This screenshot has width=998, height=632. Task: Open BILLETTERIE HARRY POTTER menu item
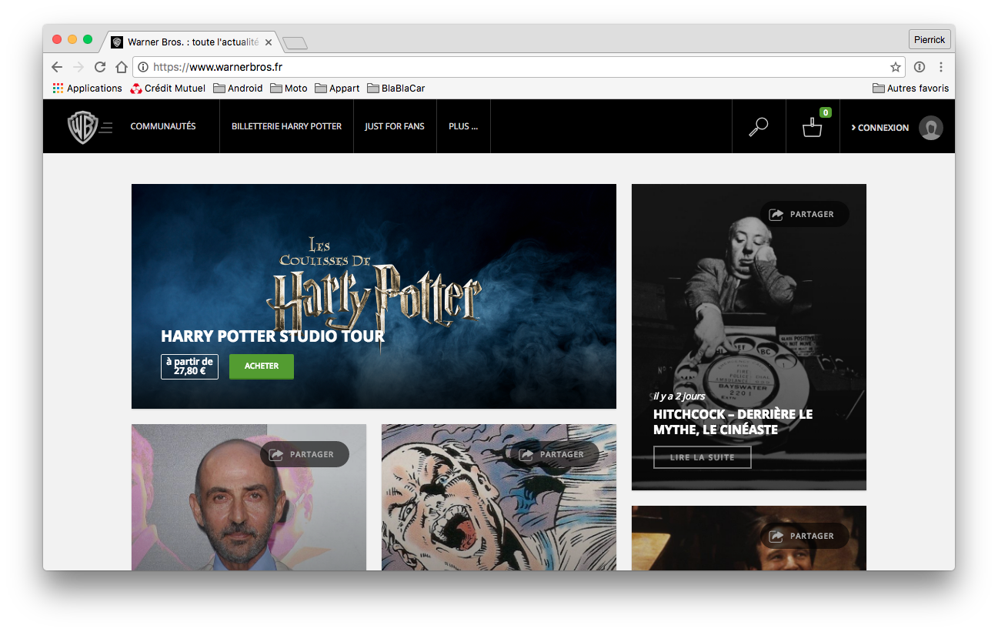pos(286,126)
